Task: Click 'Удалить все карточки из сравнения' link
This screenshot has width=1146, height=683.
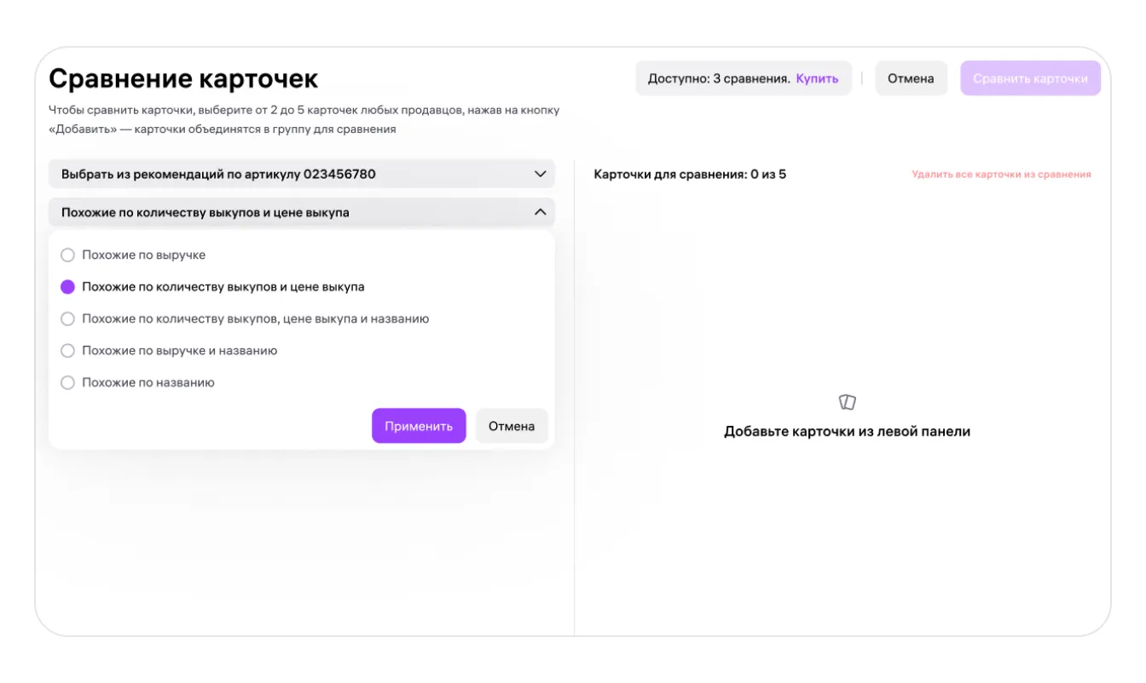Action: (x=1001, y=175)
